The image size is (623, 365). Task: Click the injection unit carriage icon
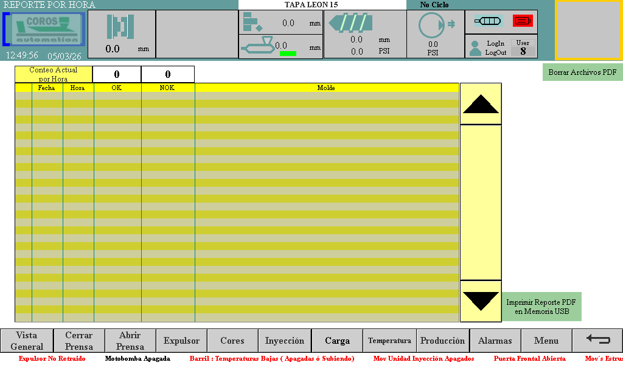point(257,46)
